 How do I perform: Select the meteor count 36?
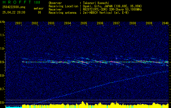[x=39, y=12]
